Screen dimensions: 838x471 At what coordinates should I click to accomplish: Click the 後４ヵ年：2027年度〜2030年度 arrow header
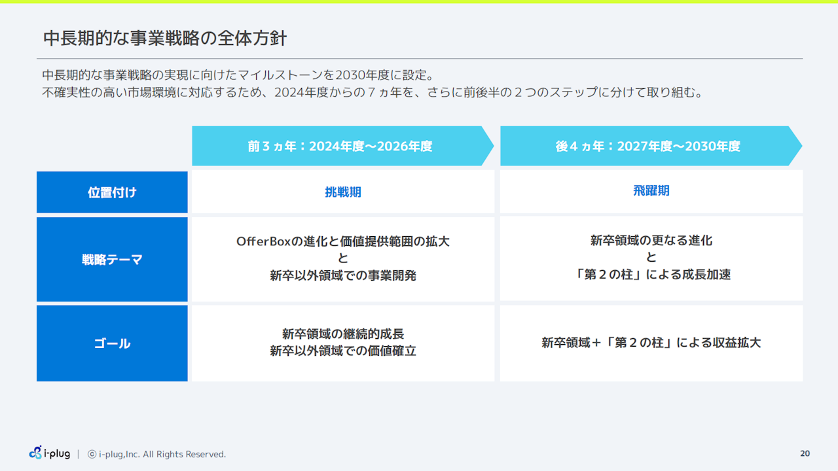pos(647,147)
